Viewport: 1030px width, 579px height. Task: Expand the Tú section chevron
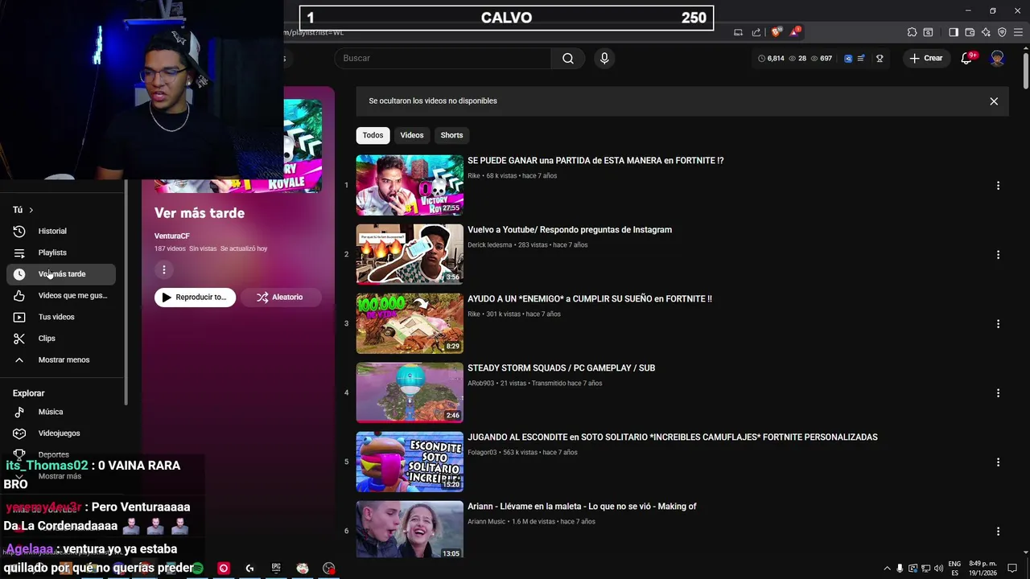pos(31,210)
